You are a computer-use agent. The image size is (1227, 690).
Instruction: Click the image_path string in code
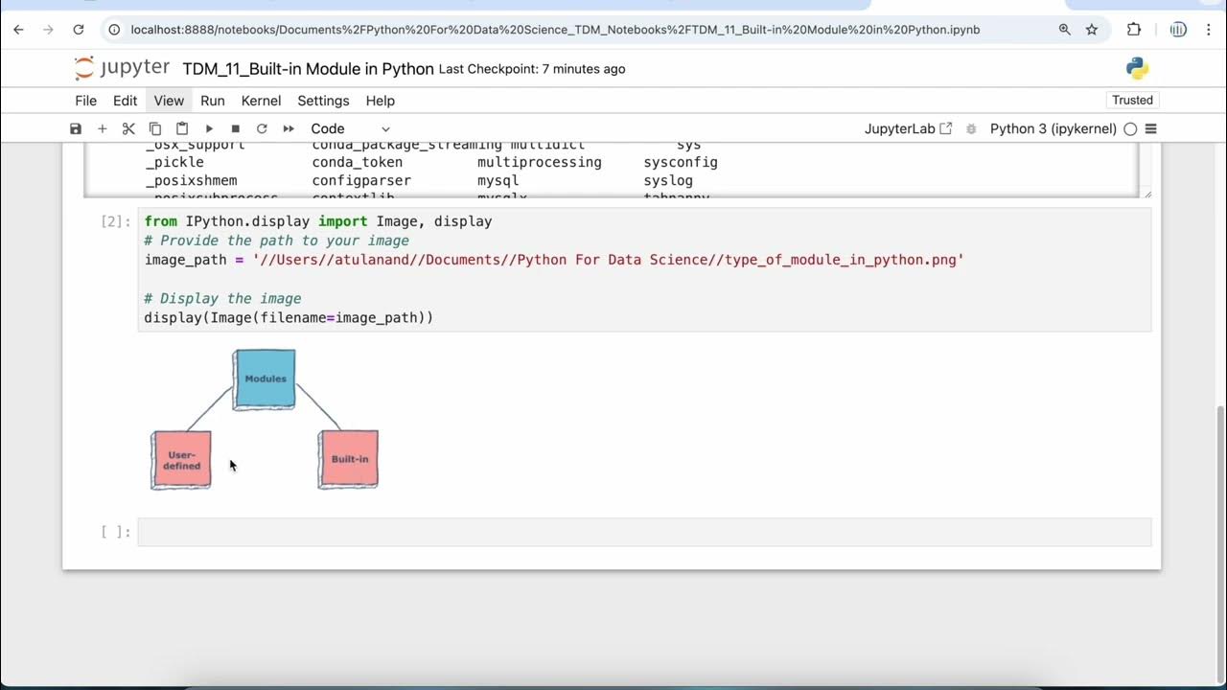click(x=608, y=260)
